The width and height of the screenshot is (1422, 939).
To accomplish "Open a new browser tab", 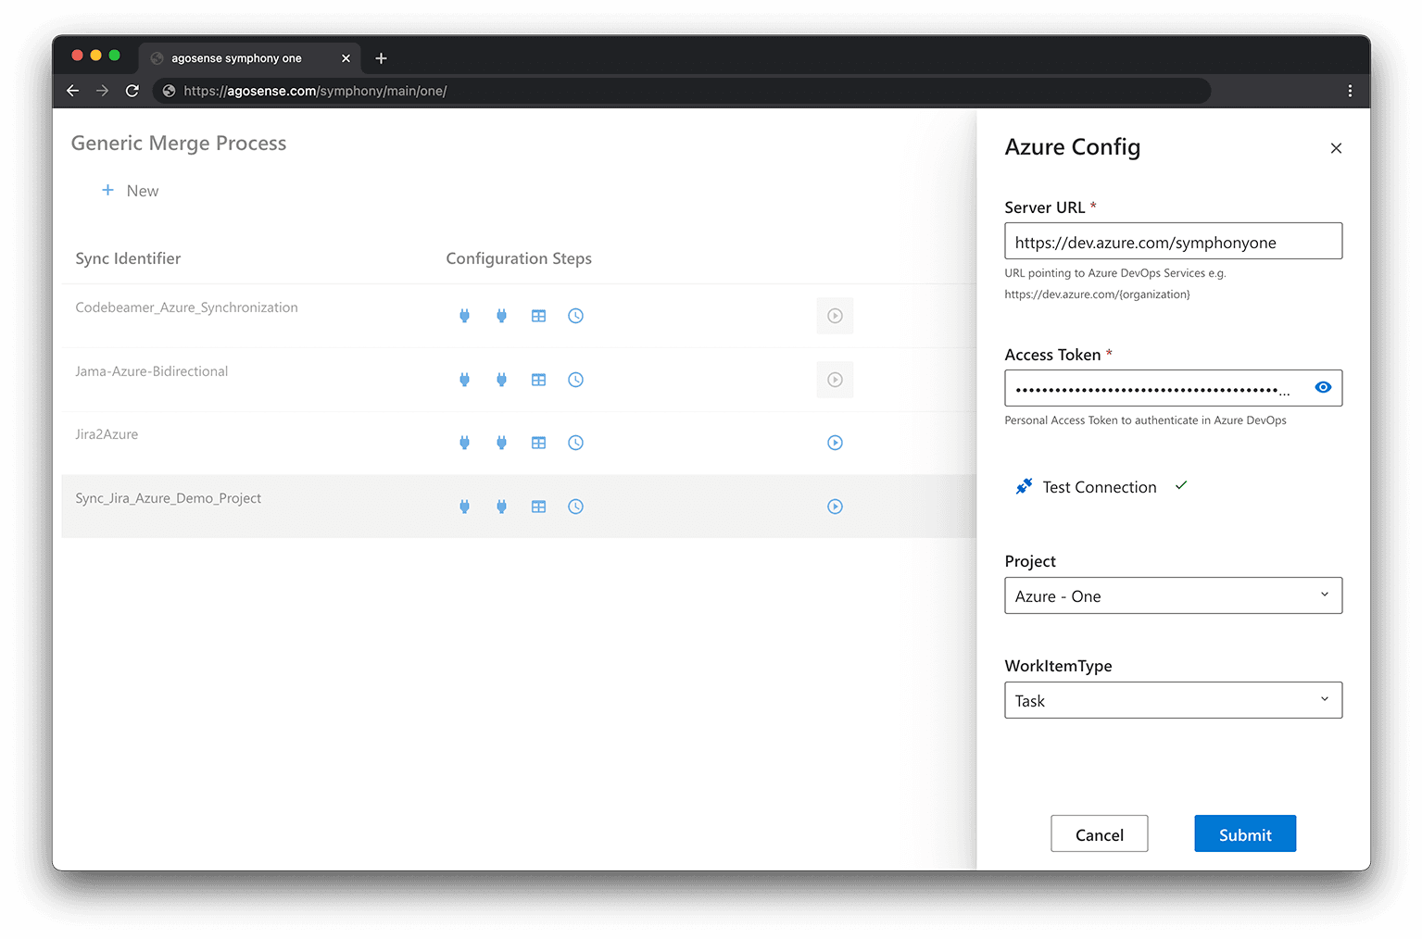I will click(381, 58).
